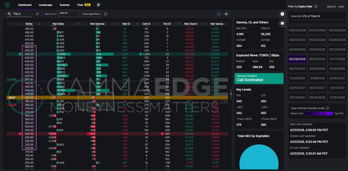Click the Force Spot Price button

pos(91,14)
